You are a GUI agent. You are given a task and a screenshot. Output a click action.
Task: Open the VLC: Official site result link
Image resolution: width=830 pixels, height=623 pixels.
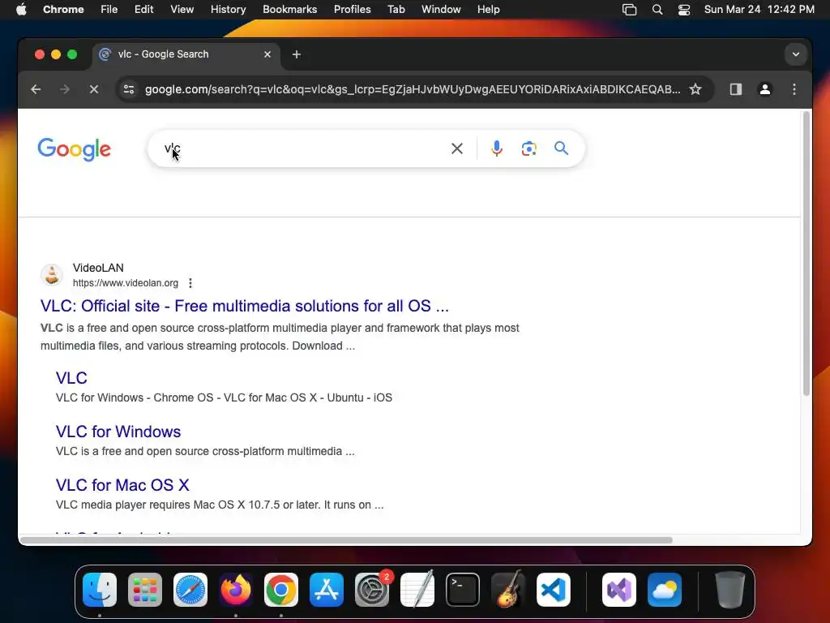click(x=245, y=306)
